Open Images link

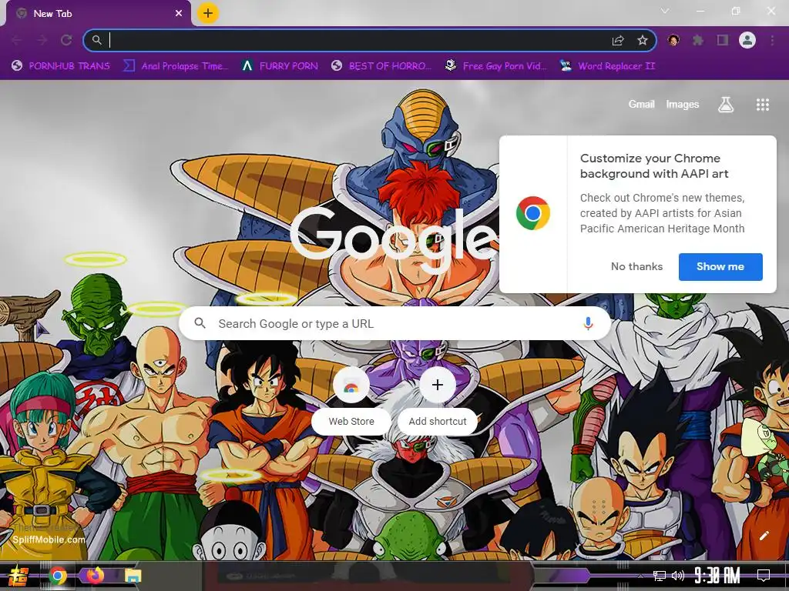tap(683, 104)
